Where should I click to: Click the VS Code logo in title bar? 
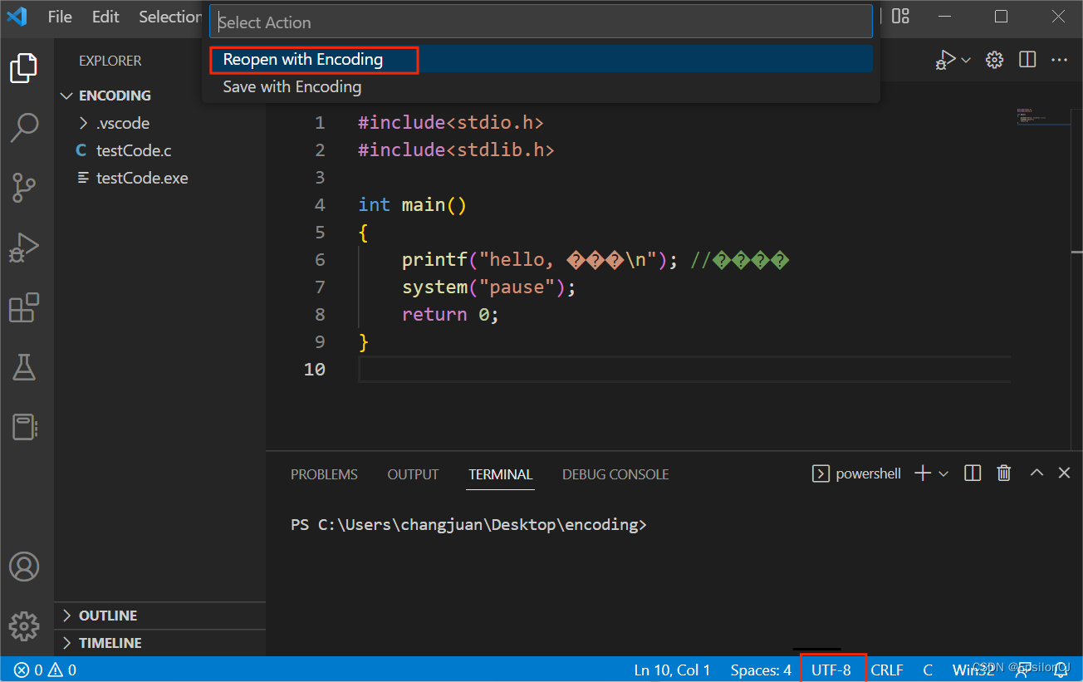tap(17, 17)
